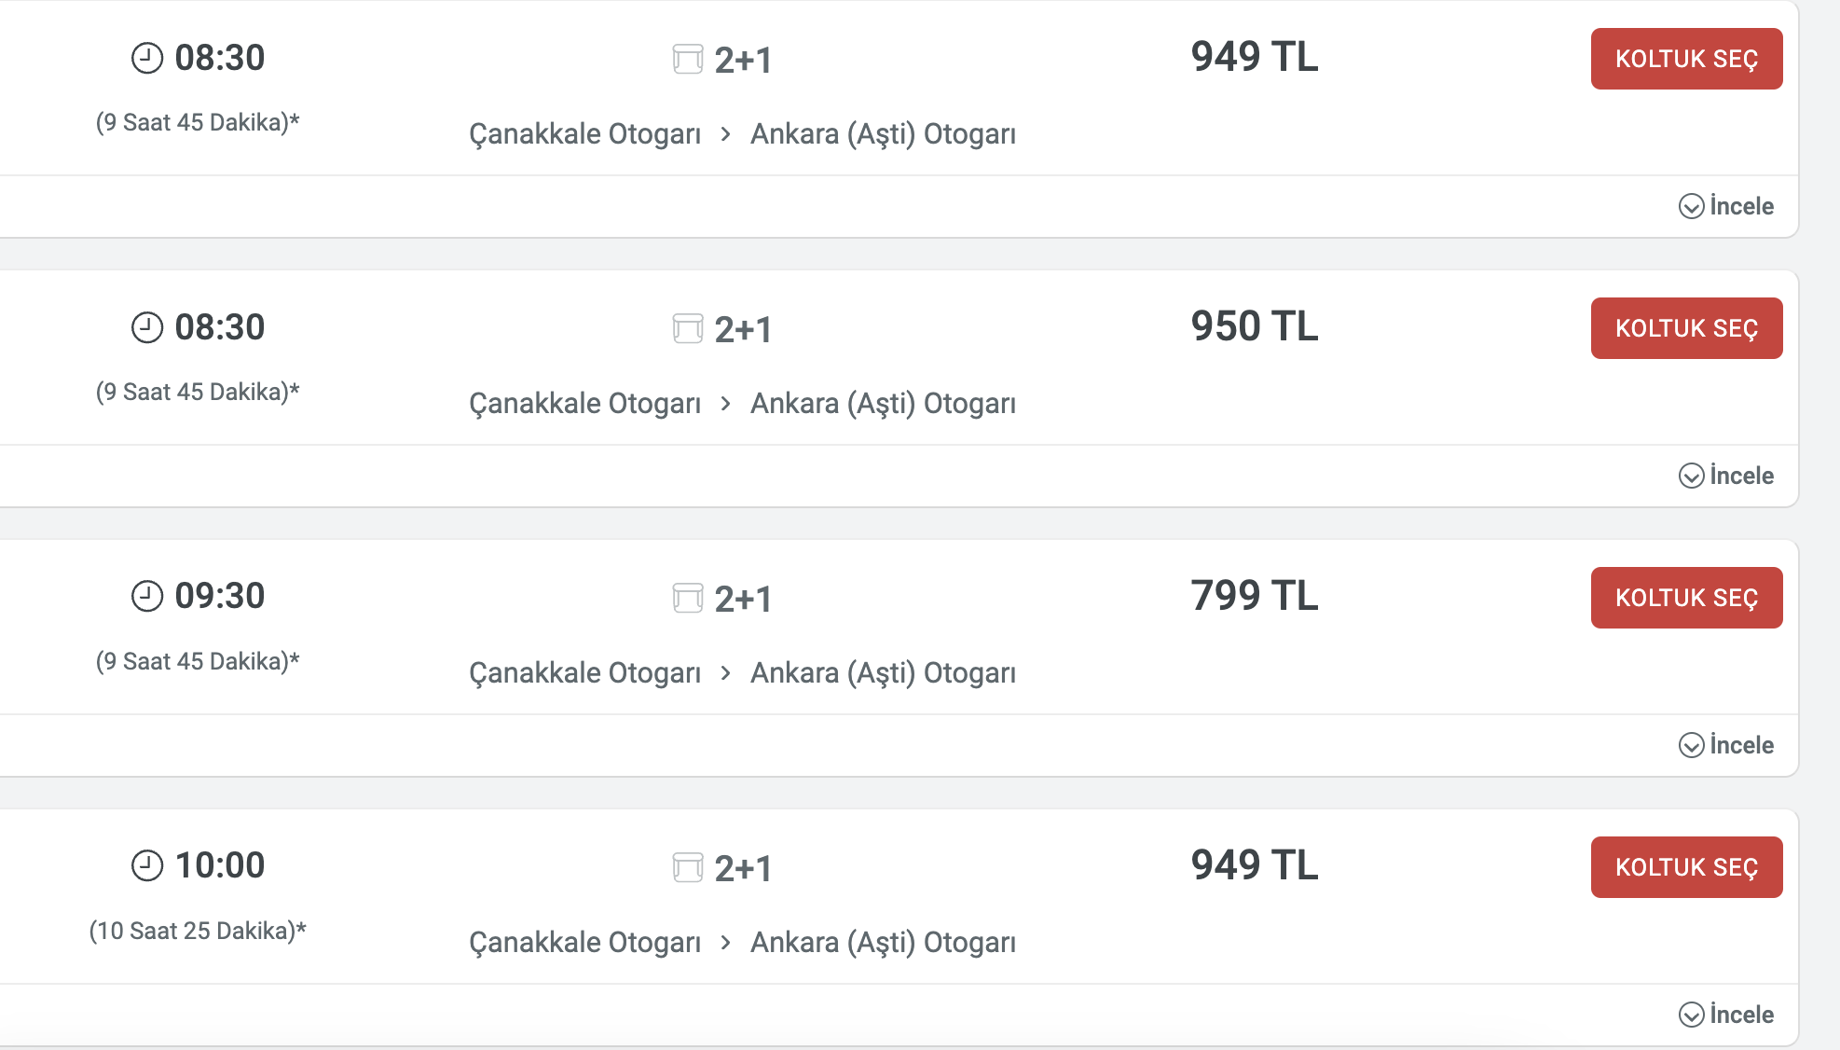The width and height of the screenshot is (1840, 1050).
Task: Click Koltuk Seç for the 10:00 departure
Action: click(x=1686, y=867)
